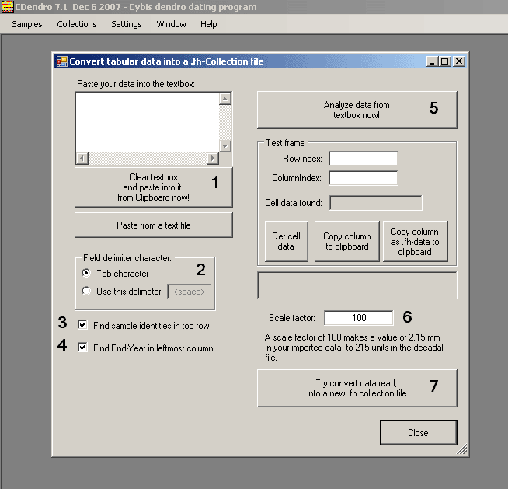Open the Samples menu

27,24
